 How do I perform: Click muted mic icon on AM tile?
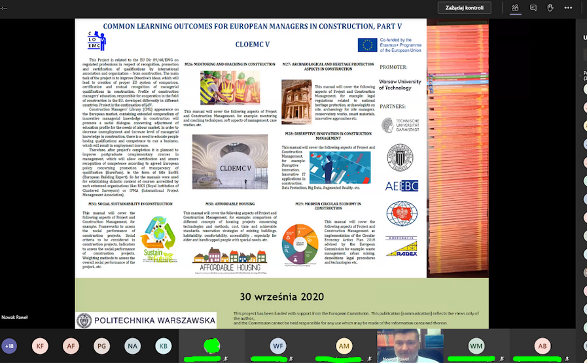point(369,359)
